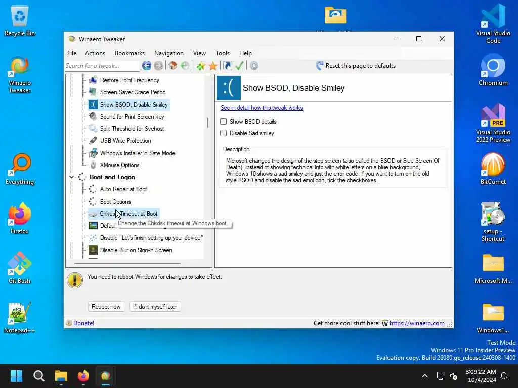Click the Disable Blur on Sign-in Screen icon

pos(93,250)
